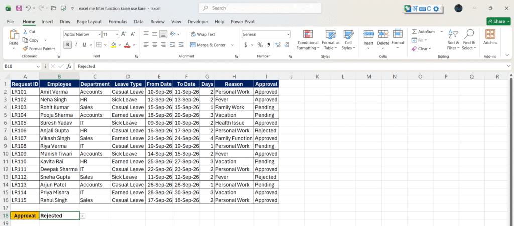Image resolution: width=514 pixels, height=226 pixels.
Task: Click the Insert Function fx icon
Action: coord(69,66)
